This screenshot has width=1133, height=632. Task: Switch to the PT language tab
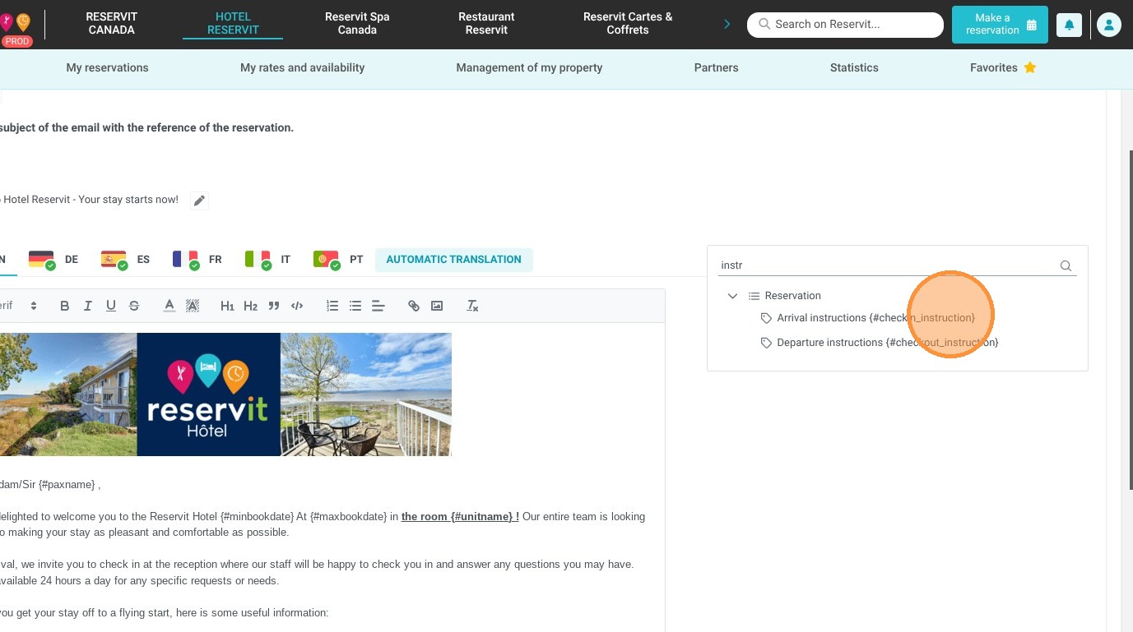(338, 260)
